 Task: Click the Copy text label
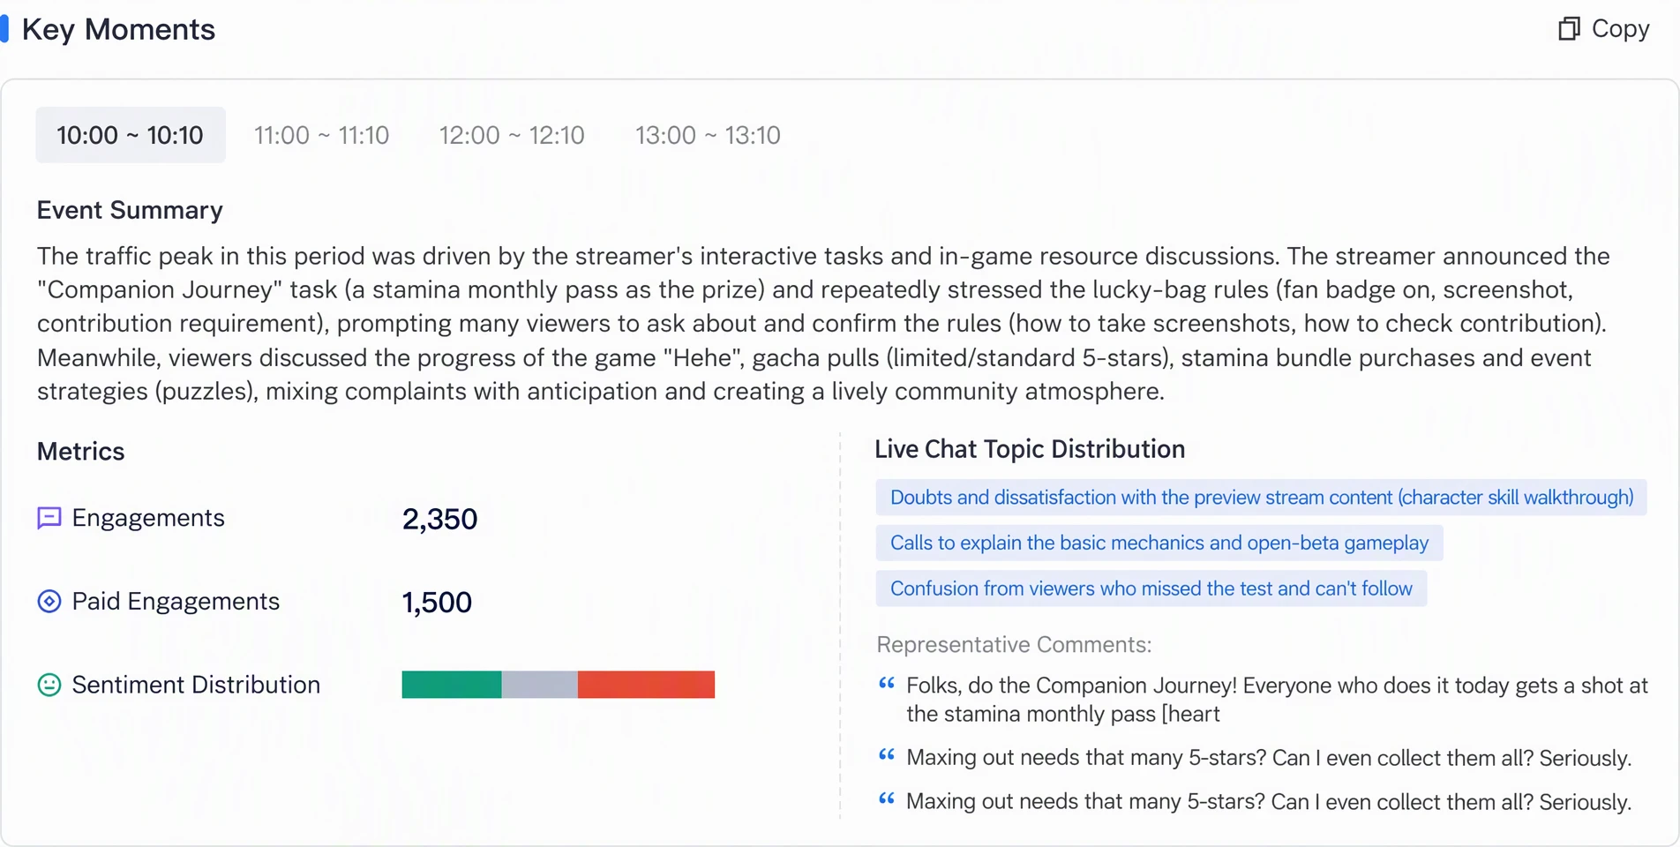pyautogui.click(x=1620, y=29)
